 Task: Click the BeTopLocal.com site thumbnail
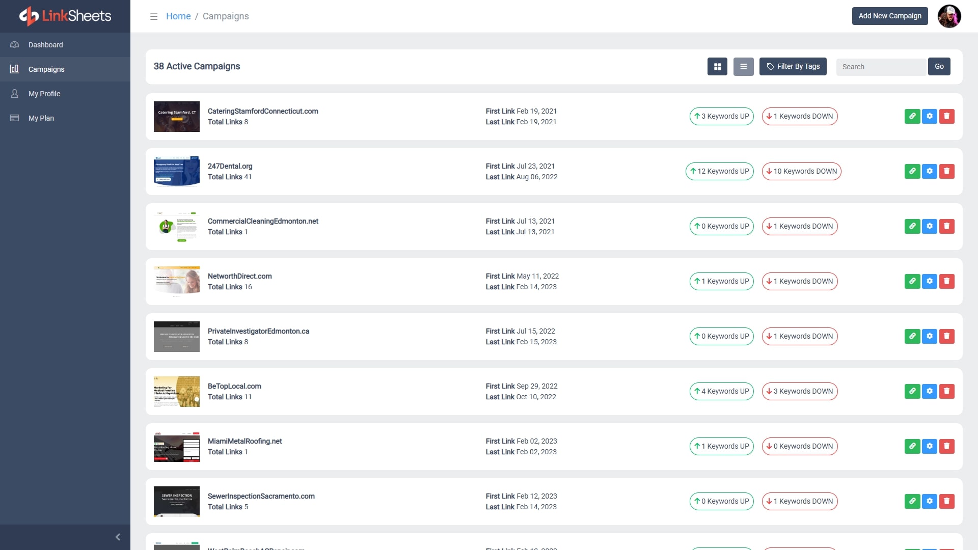pos(177,392)
